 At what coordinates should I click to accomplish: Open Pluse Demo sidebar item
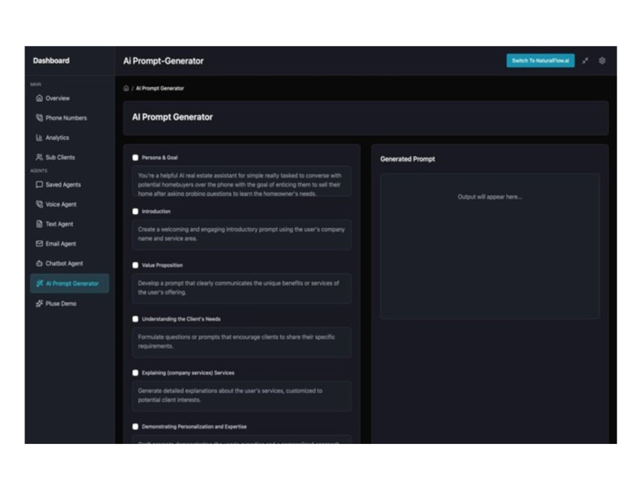[70, 303]
